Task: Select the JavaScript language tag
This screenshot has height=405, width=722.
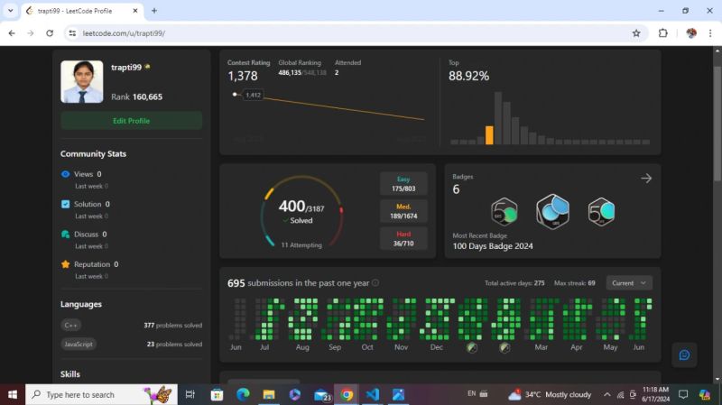Action: [79, 344]
